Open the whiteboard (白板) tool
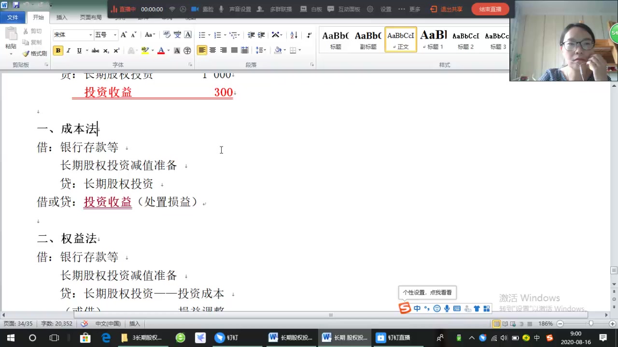The image size is (618, 347). (311, 9)
